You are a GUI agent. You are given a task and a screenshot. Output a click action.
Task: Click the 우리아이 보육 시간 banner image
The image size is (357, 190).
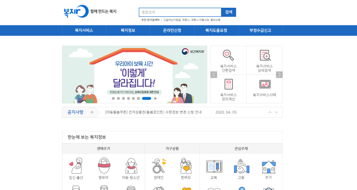[135, 75]
